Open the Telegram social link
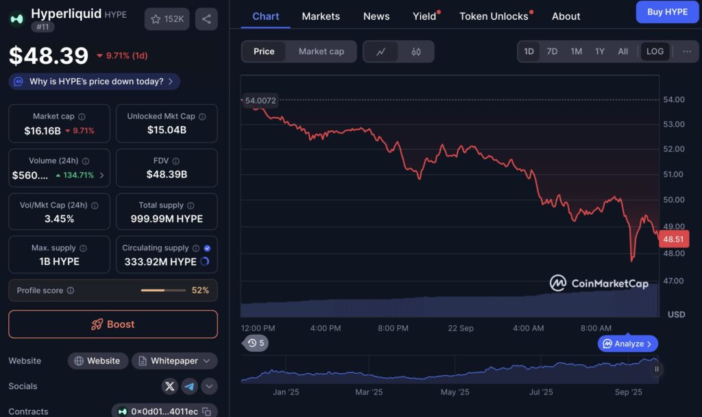Viewport: 702px width, 417px height. pyautogui.click(x=189, y=386)
